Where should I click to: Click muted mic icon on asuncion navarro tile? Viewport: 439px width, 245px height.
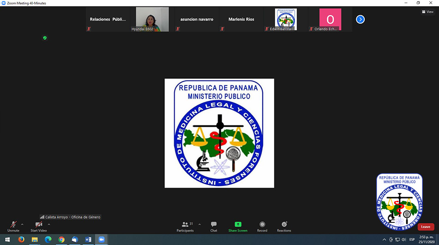(x=178, y=29)
